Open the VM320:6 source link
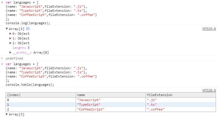Viewport: 218px width, 117px height. pyautogui.click(x=209, y=90)
